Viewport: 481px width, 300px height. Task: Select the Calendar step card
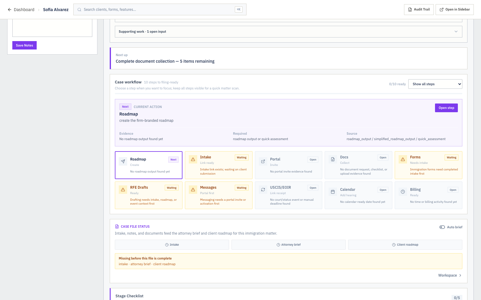(x=358, y=195)
